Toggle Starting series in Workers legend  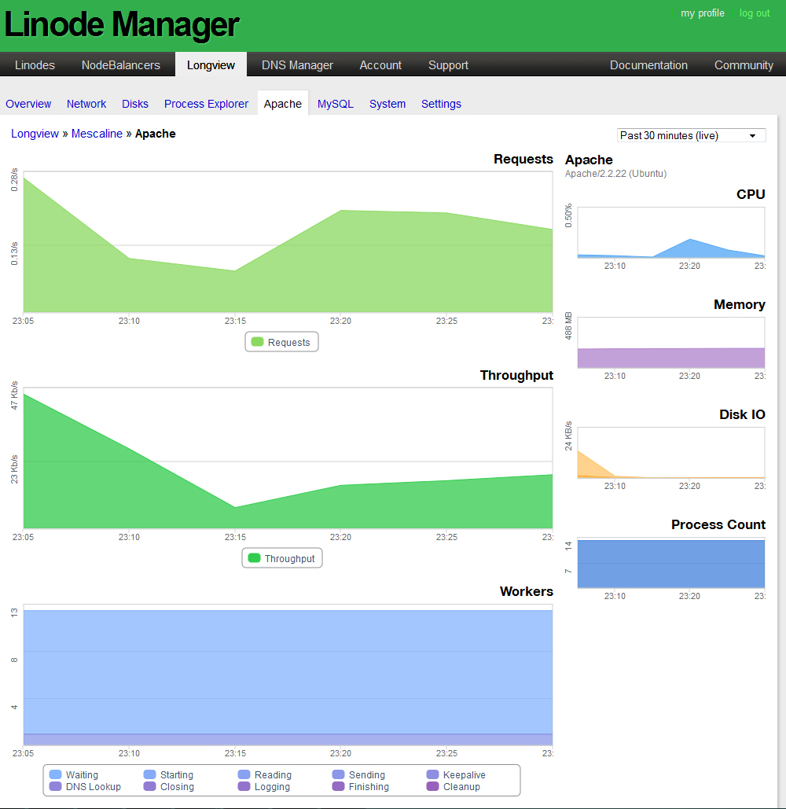tap(149, 774)
